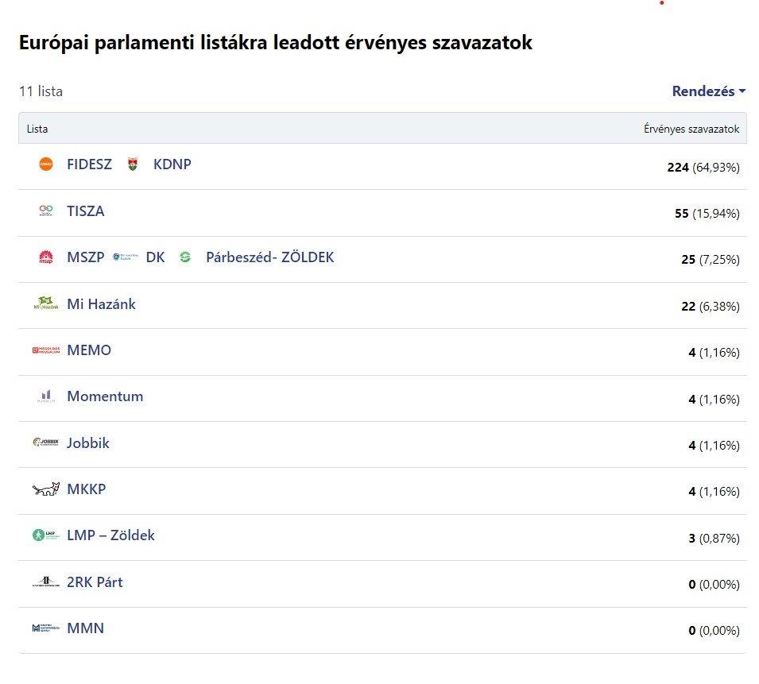Screen dimensions: 759x684
Task: Go to the MKKP list
Action: [86, 489]
